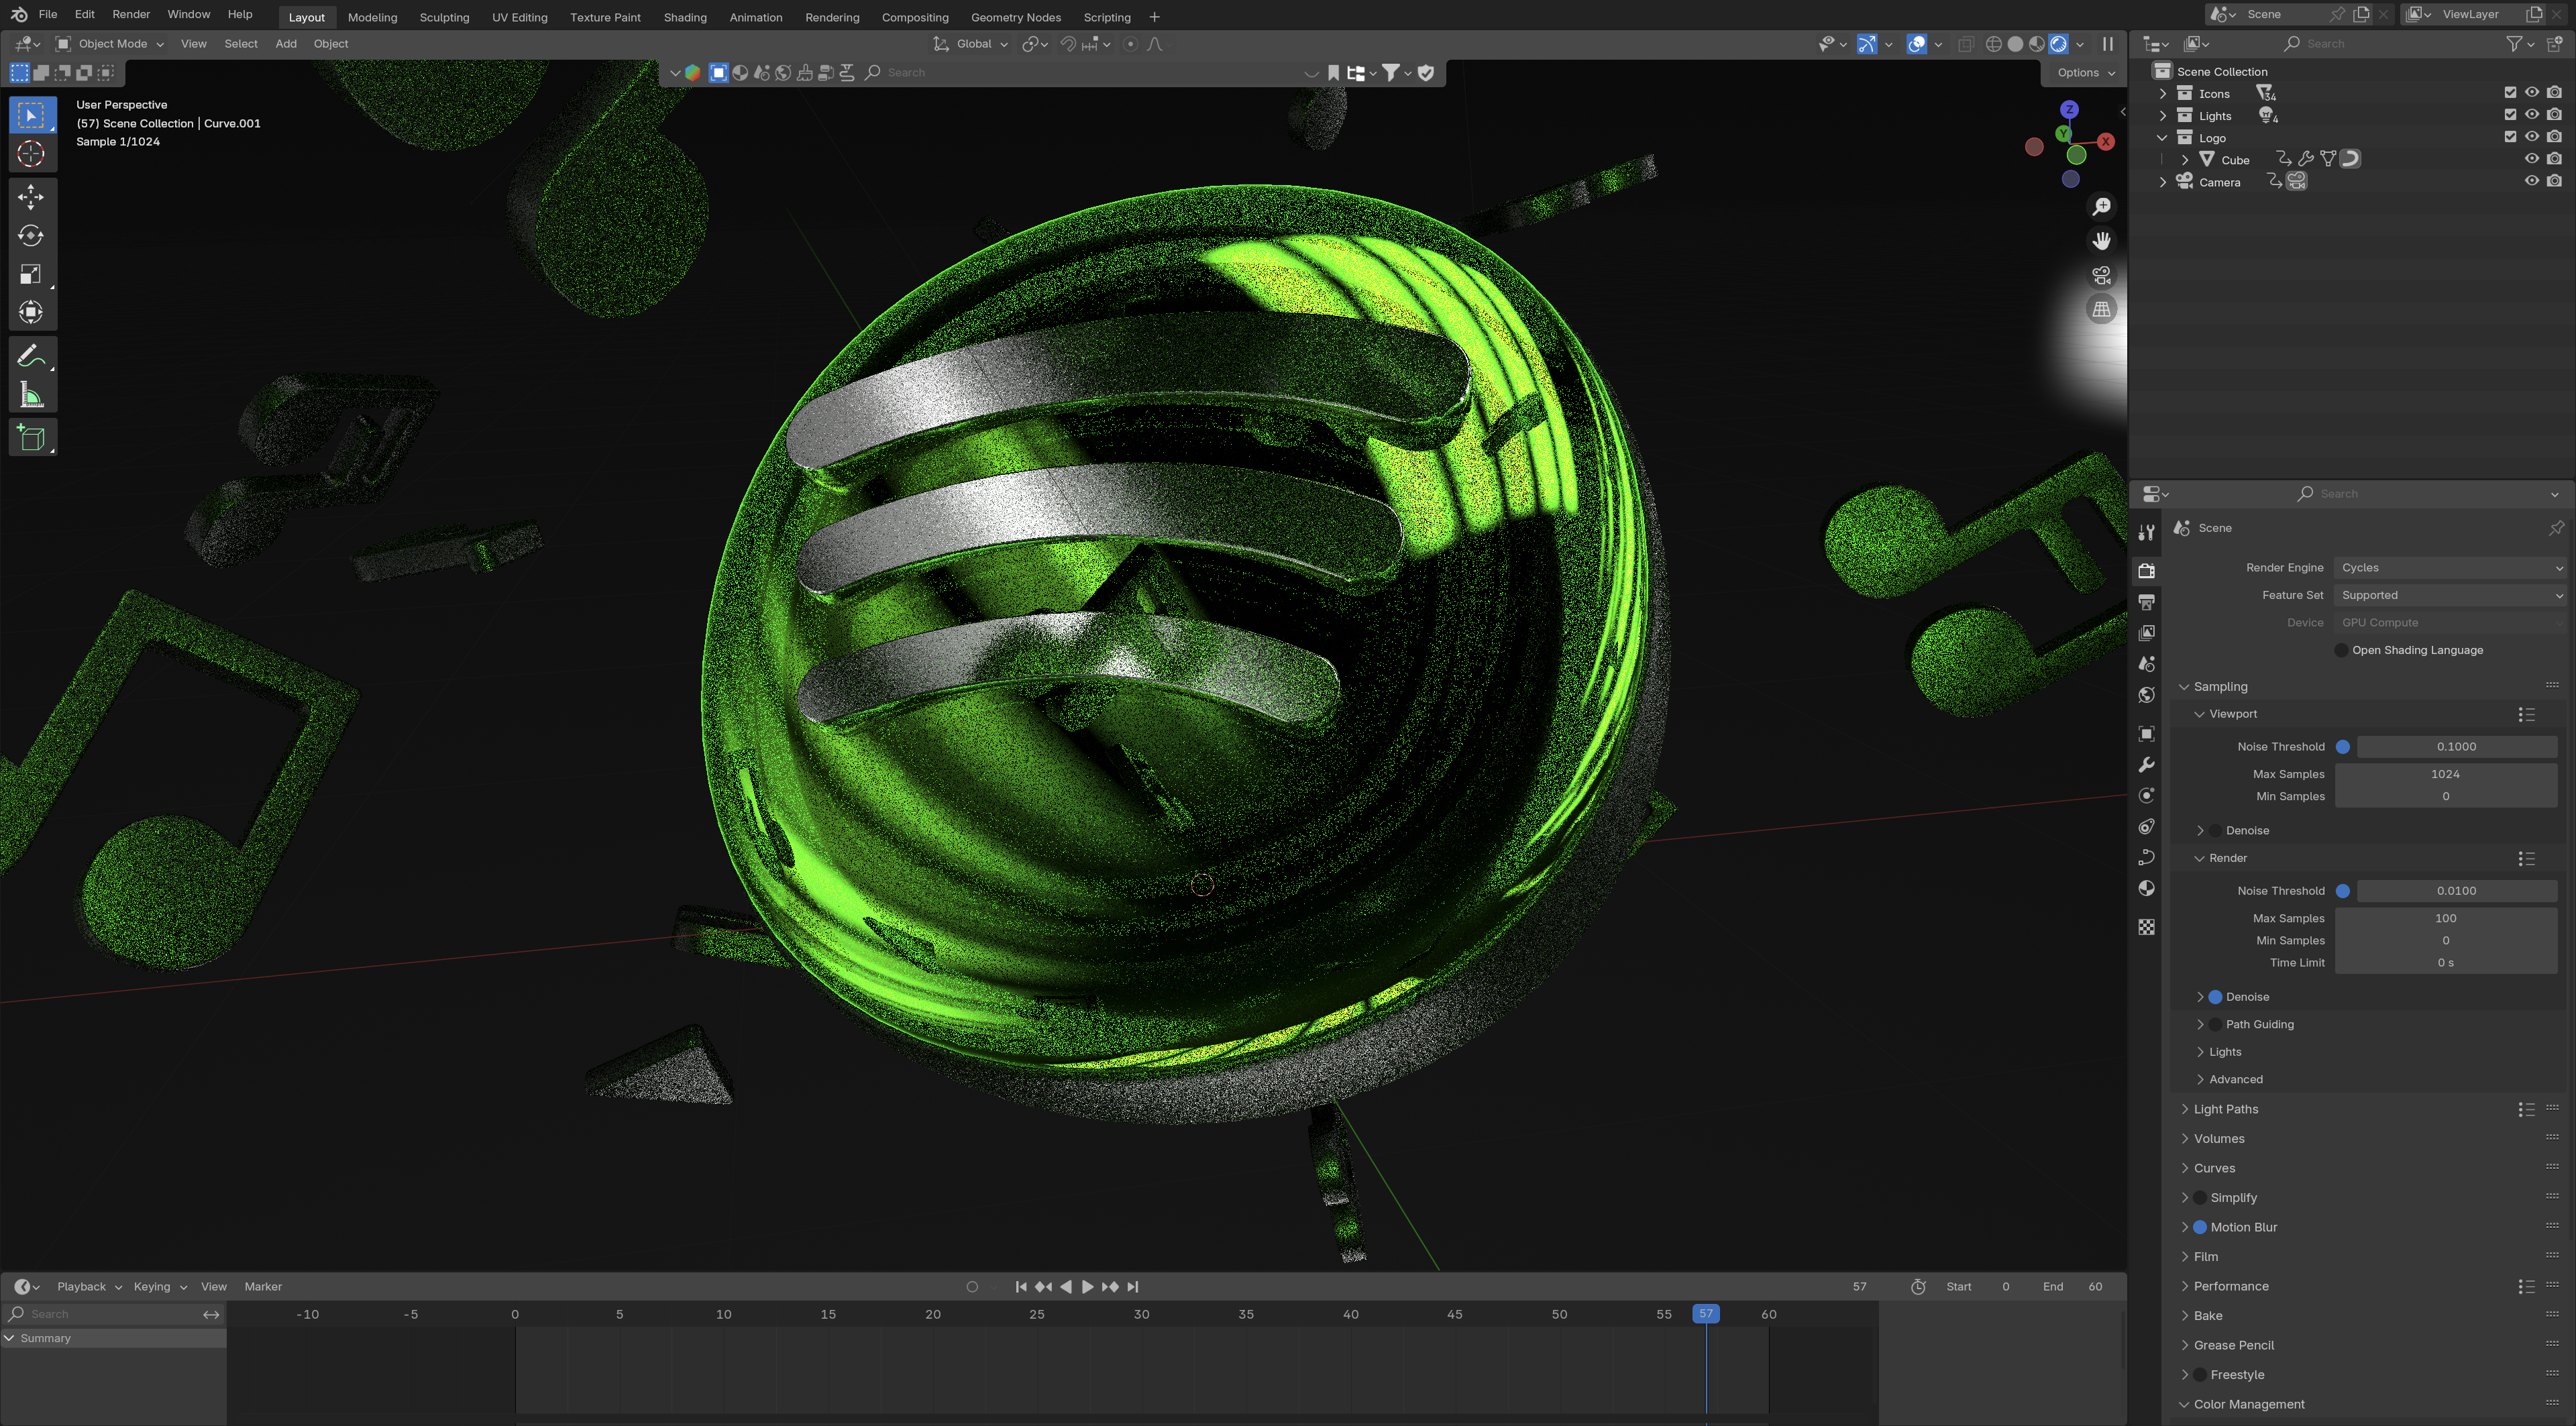
Task: Exclude Icons collection from view layer
Action: [2509, 93]
